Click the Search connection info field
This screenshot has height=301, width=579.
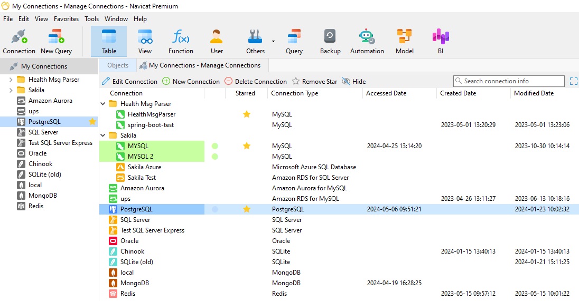click(508, 81)
